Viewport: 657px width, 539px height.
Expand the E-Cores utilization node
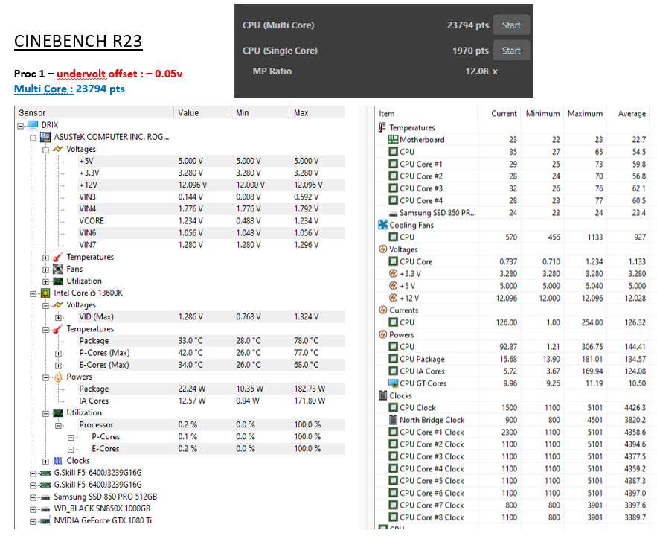pos(71,450)
